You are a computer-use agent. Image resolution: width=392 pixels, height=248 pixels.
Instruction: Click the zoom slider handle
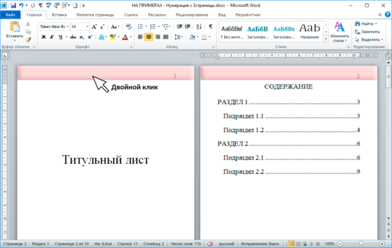click(361, 243)
